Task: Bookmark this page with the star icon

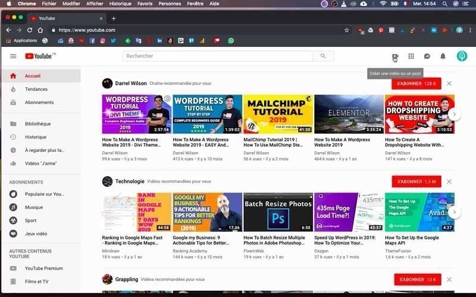Action: (347, 30)
